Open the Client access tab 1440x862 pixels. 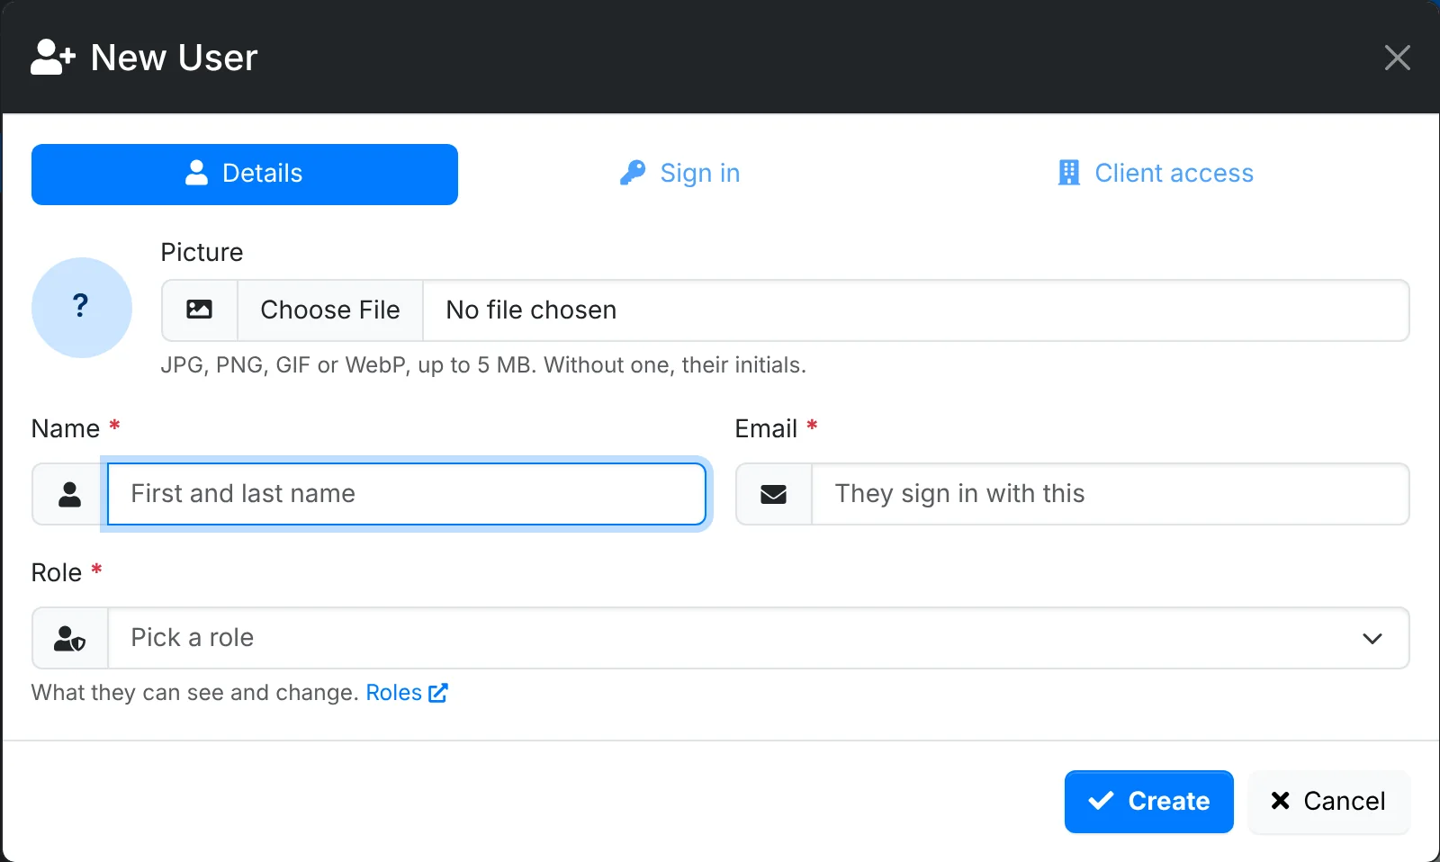pos(1156,174)
